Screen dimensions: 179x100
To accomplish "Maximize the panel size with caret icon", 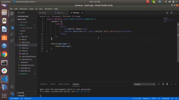I will tap(171, 84).
